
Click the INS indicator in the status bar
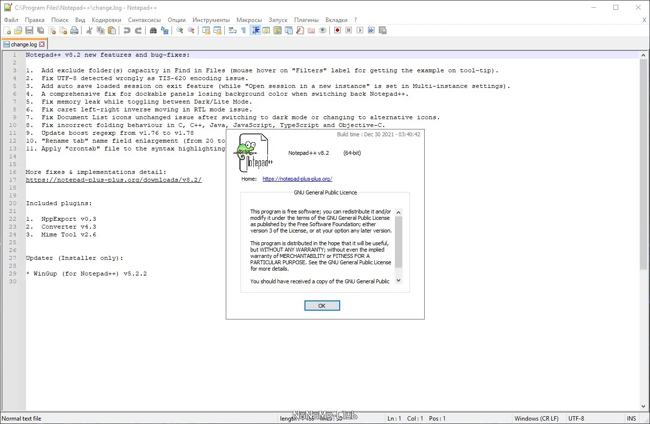632,419
